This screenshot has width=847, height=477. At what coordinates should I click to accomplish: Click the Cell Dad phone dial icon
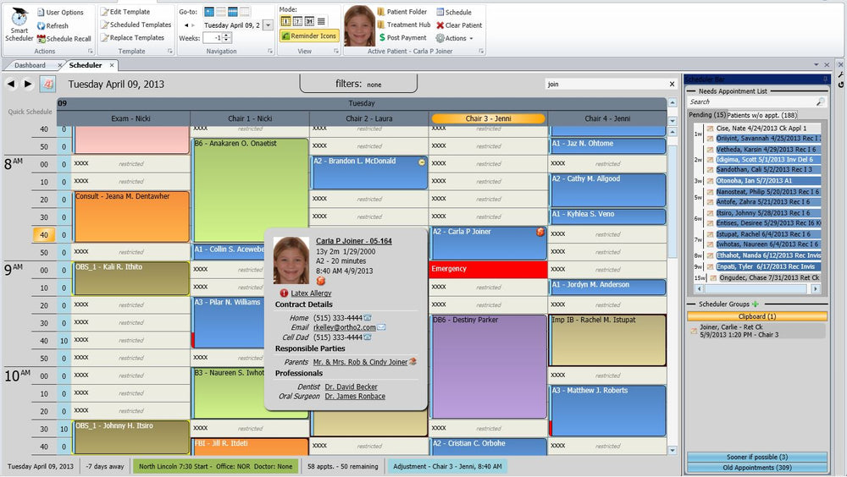click(x=368, y=337)
